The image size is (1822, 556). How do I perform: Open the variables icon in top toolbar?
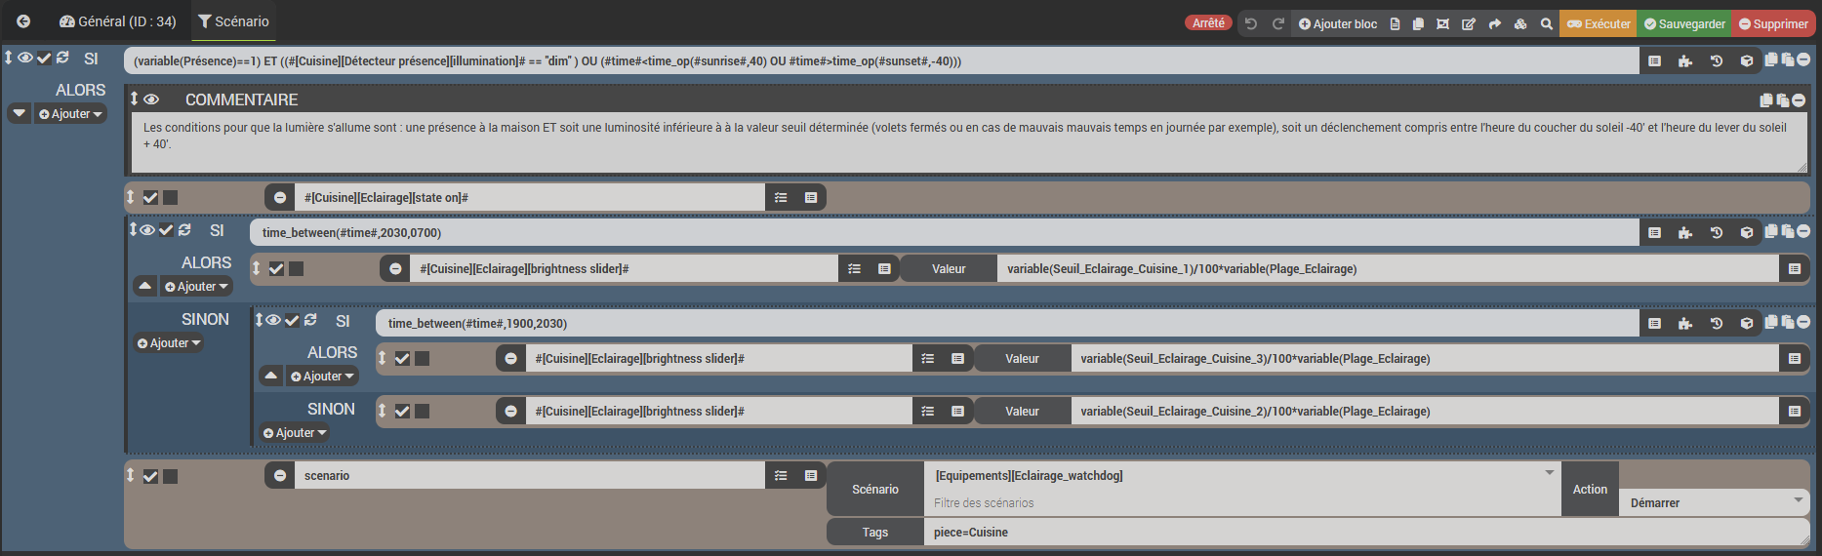(x=1442, y=23)
